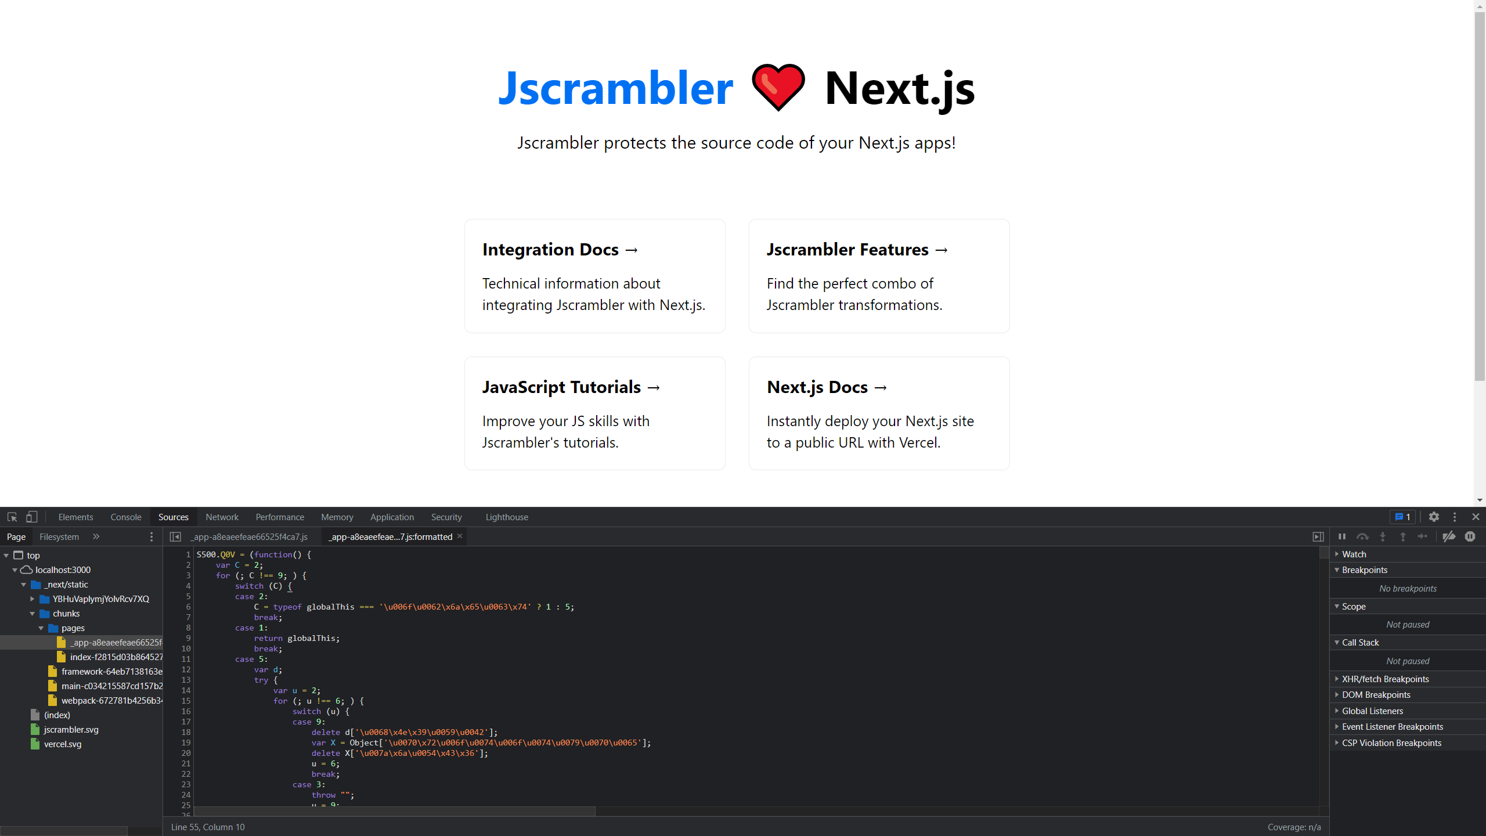Viewport: 1486px width, 836px height.
Task: Hide the debugger sidebar toggle
Action: point(1318,536)
